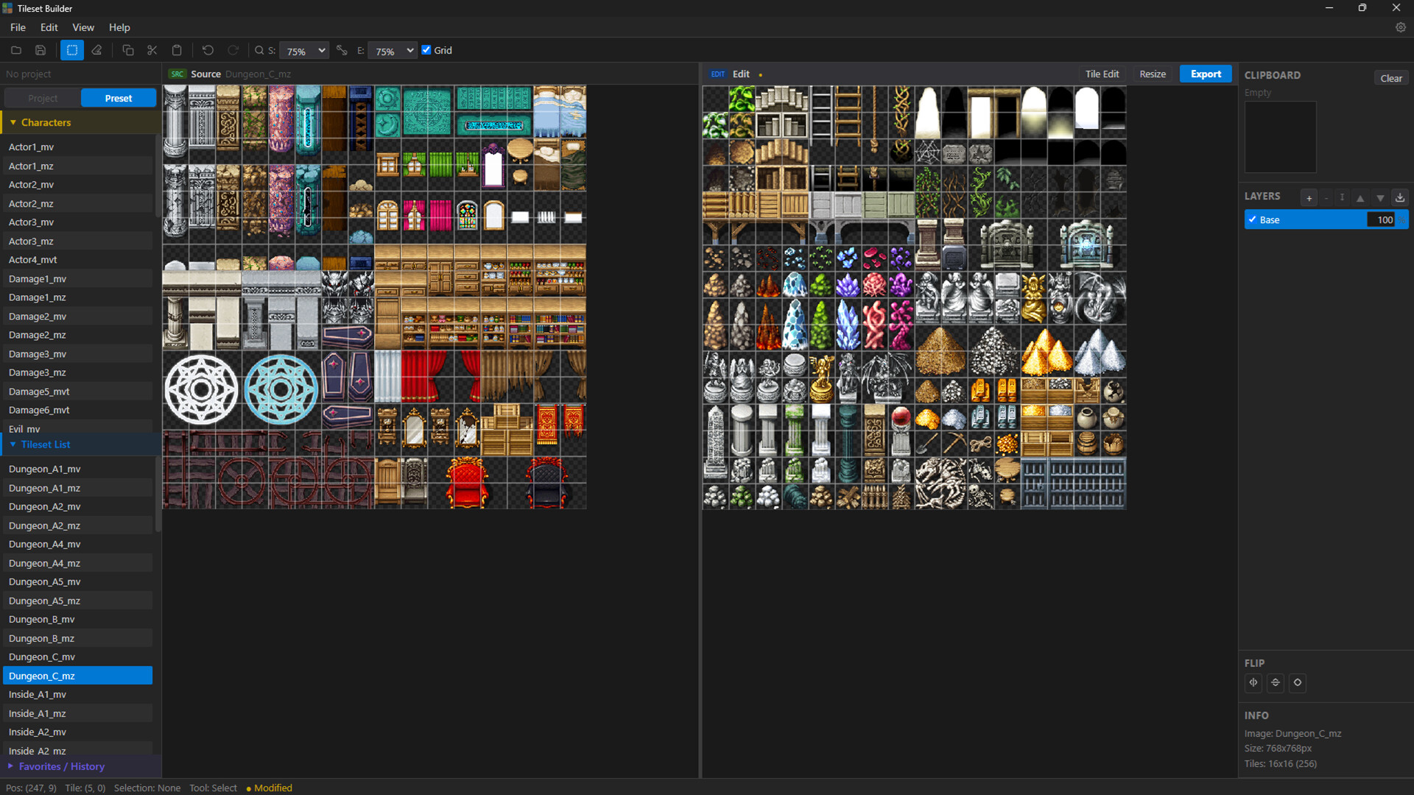
Task: Select Damage3_mz in Characters list
Action: [77, 372]
